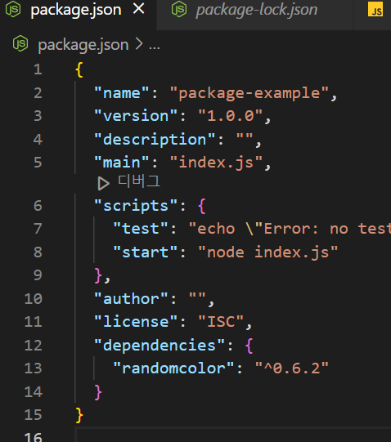This screenshot has width=391, height=442.
Task: Click the debug play triangle above scripts
Action: [x=104, y=183]
